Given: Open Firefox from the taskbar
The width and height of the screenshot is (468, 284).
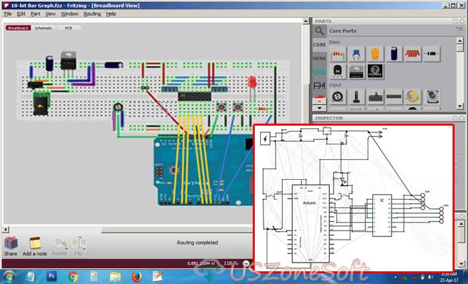Looking at the screenshot, I should click(x=136, y=277).
